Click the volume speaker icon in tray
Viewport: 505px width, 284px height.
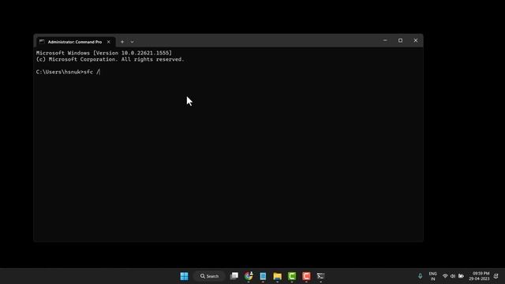point(453,276)
